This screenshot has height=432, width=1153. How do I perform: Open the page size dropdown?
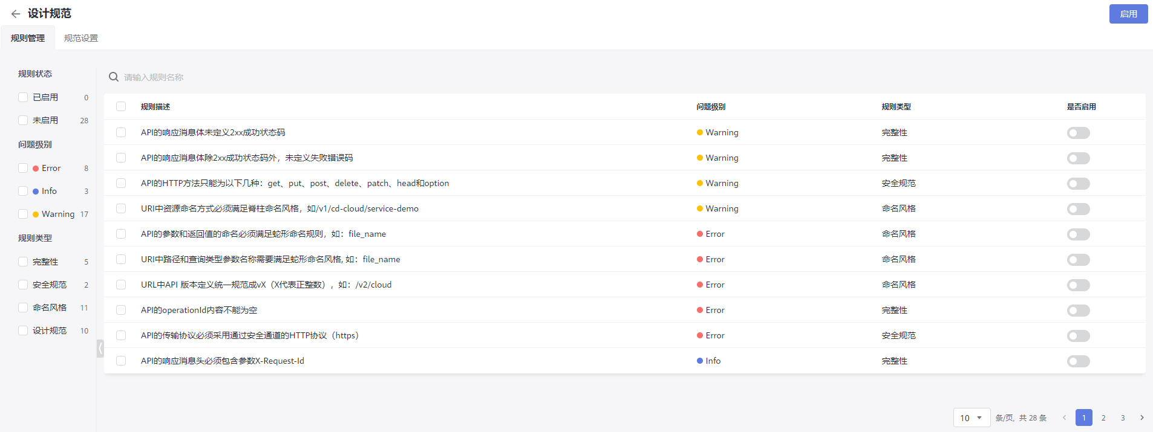(971, 417)
